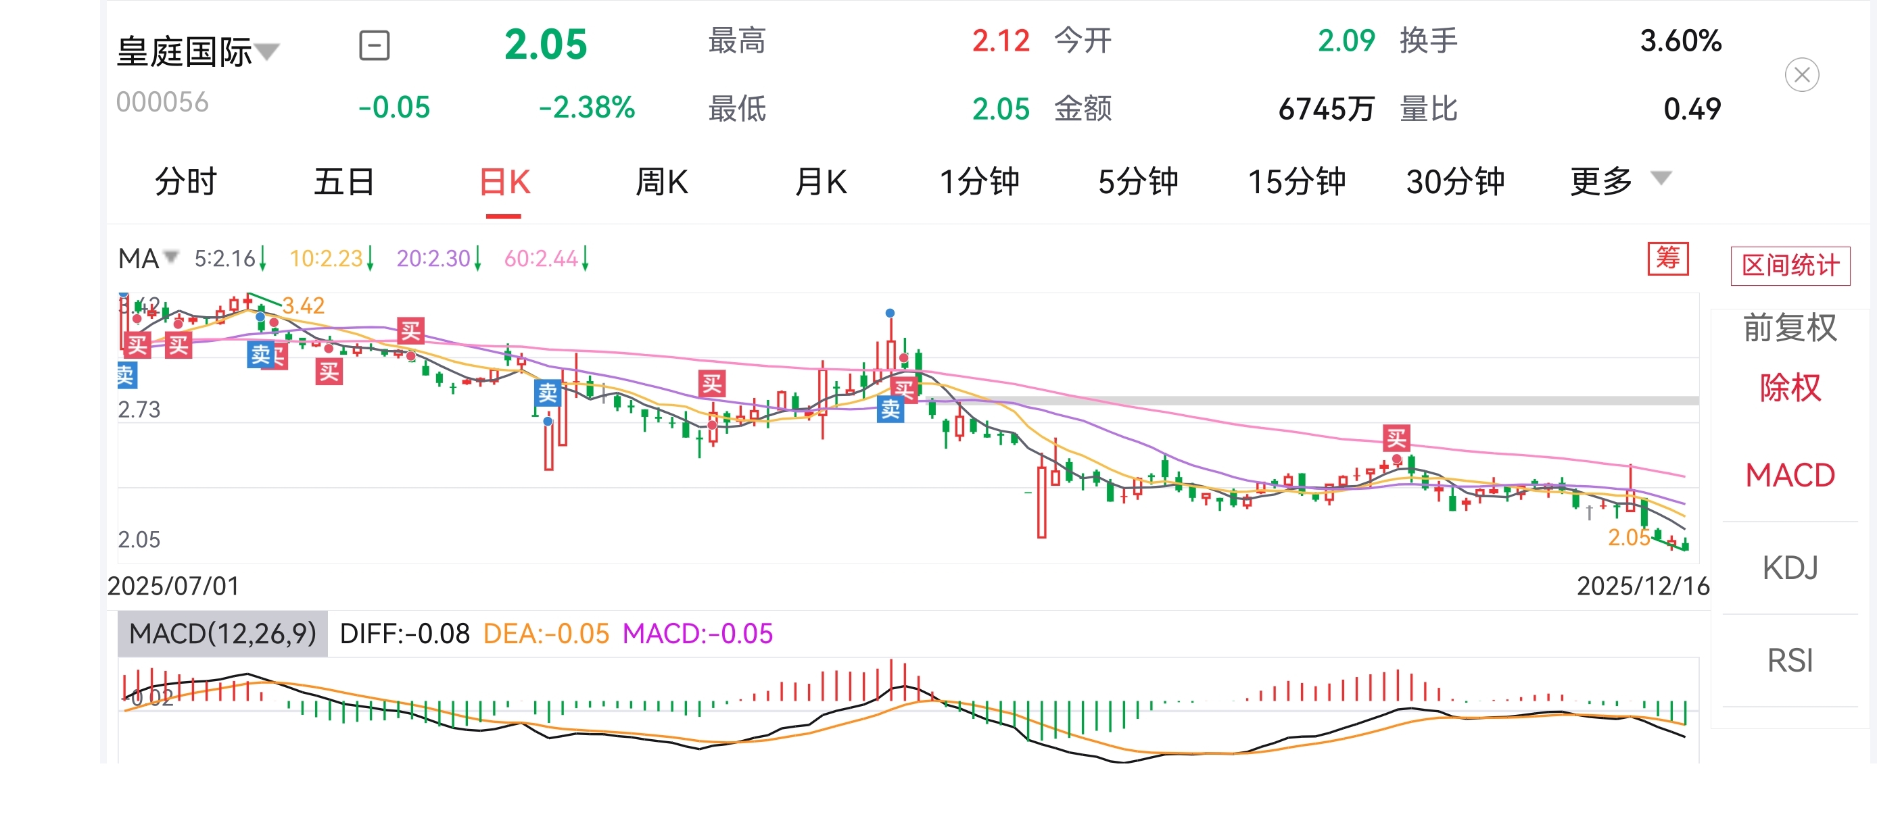1877x827 pixels.
Task: Close the stock panel with X icon
Action: coord(1801,75)
